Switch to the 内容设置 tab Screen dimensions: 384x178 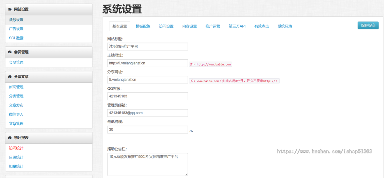[x=189, y=26]
